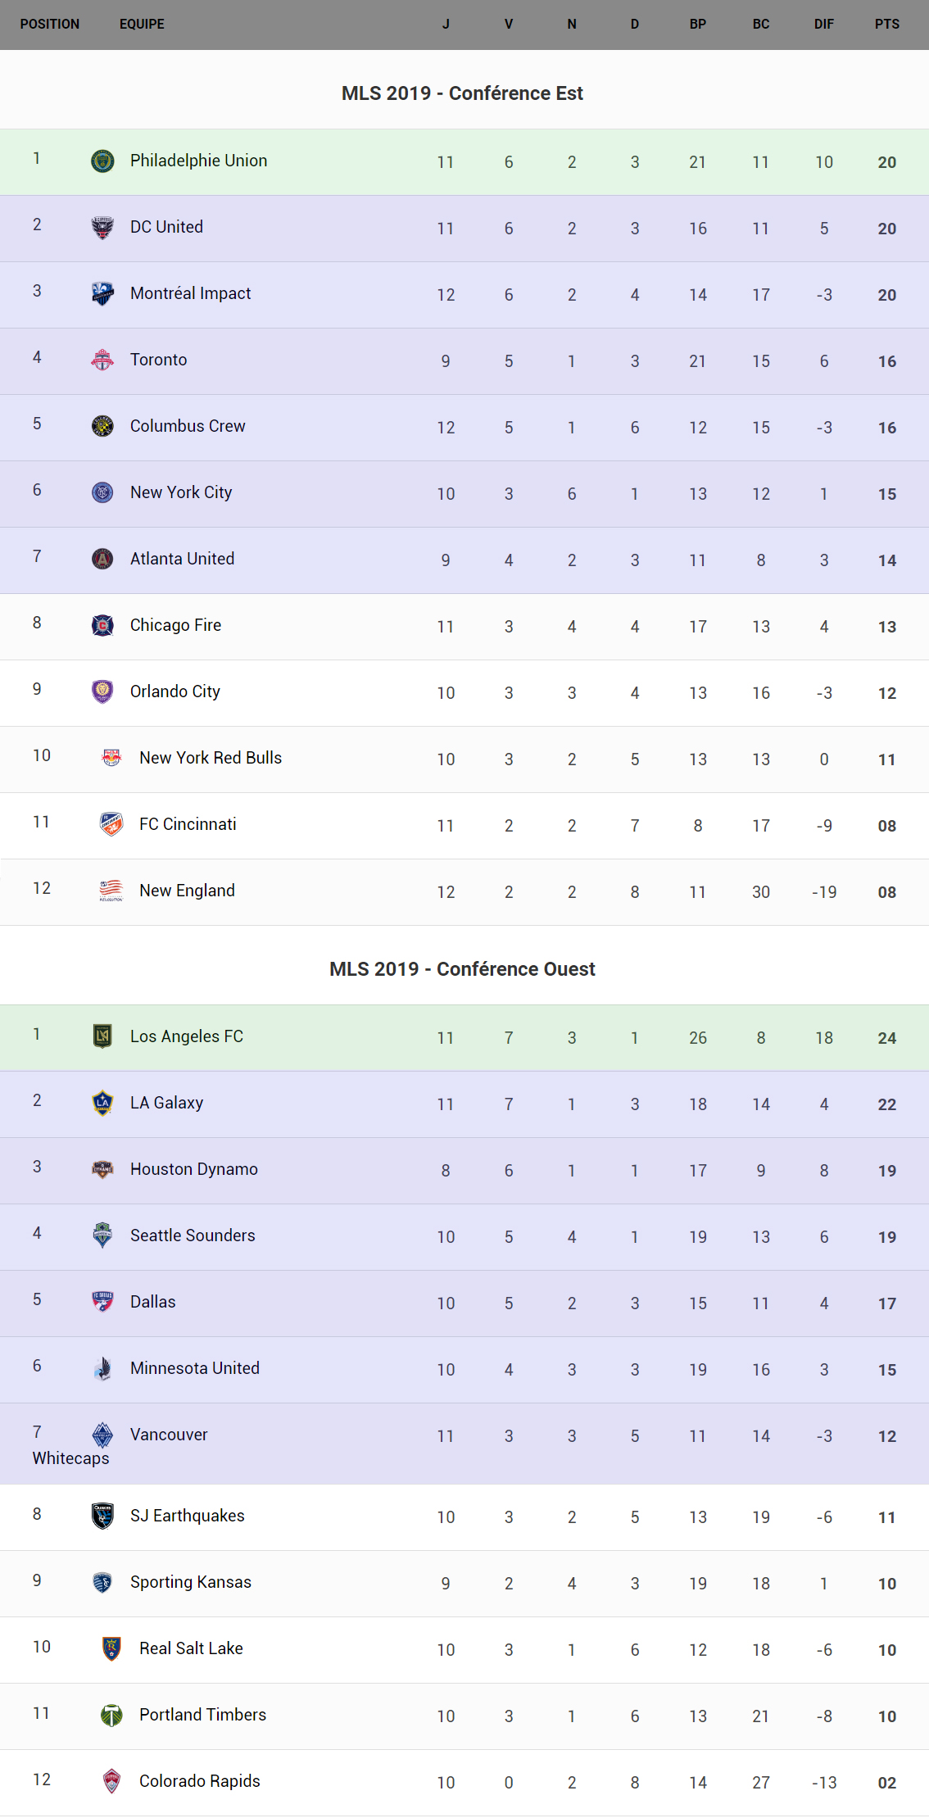Click the DIF column header

point(823,24)
